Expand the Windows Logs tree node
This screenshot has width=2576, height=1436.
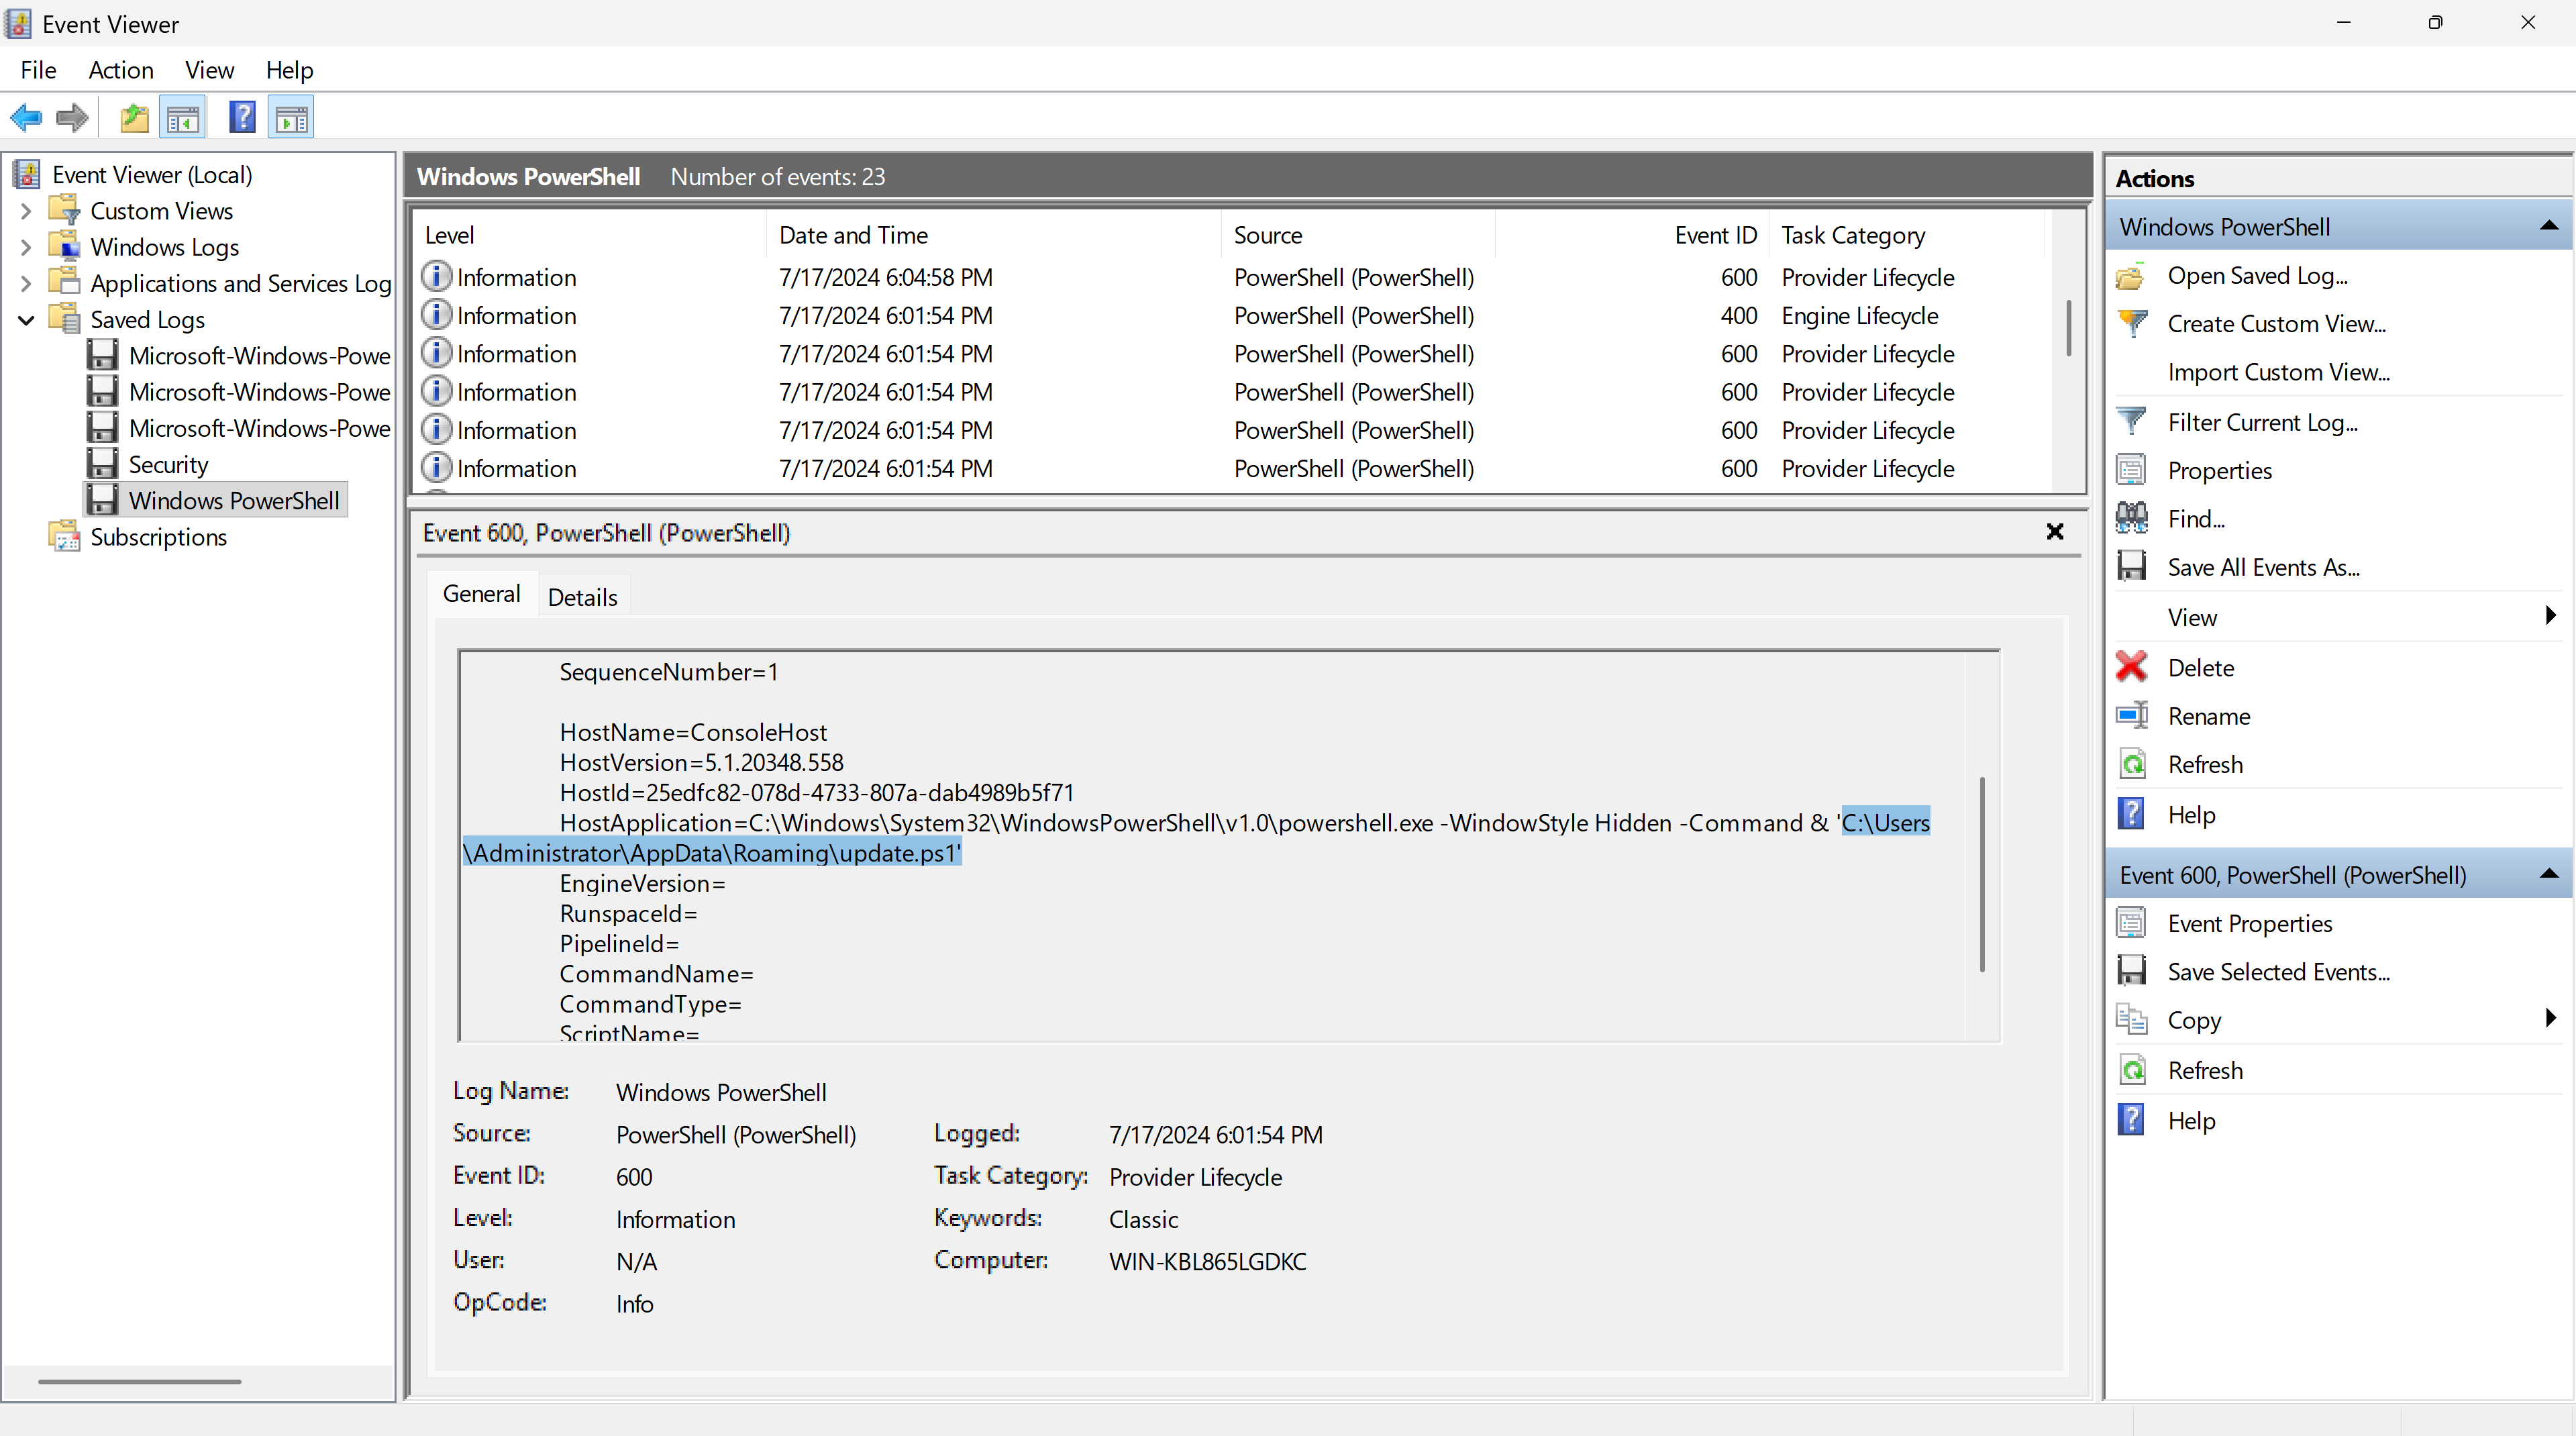pyautogui.click(x=26, y=247)
